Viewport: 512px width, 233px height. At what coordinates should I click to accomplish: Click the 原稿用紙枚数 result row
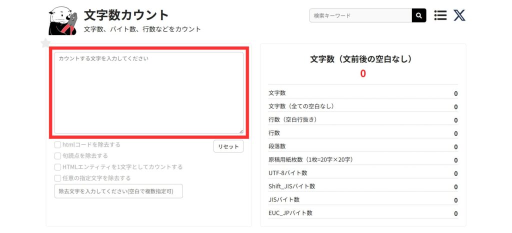point(362,160)
